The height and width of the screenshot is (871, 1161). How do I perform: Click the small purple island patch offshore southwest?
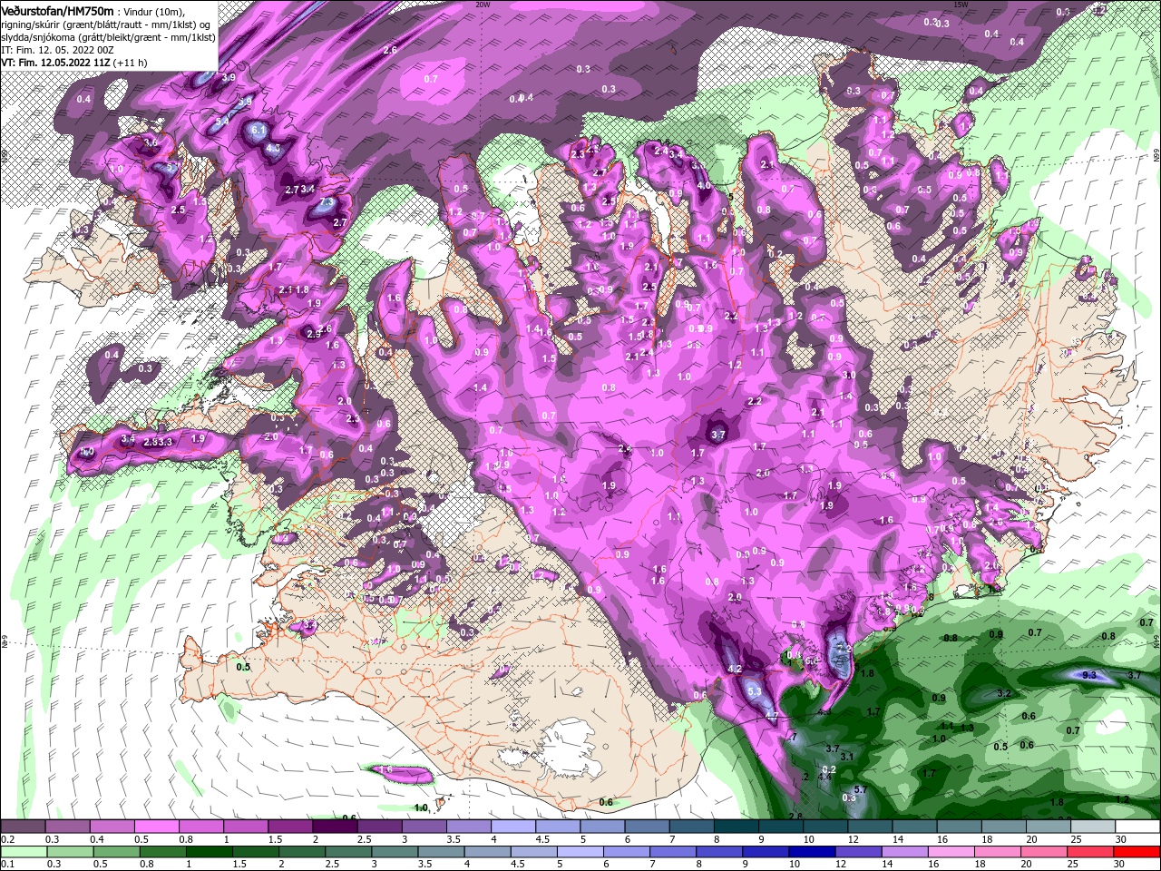[x=400, y=773]
